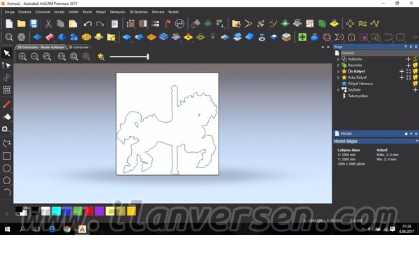The height and width of the screenshot is (279, 419).
Task: Add a new layer with Ön Rölyef plus
Action: pyautogui.click(x=402, y=71)
